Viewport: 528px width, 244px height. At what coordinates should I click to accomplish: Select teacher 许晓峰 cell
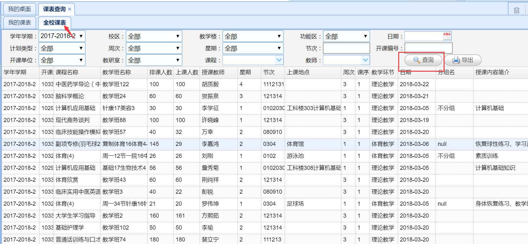click(218, 120)
